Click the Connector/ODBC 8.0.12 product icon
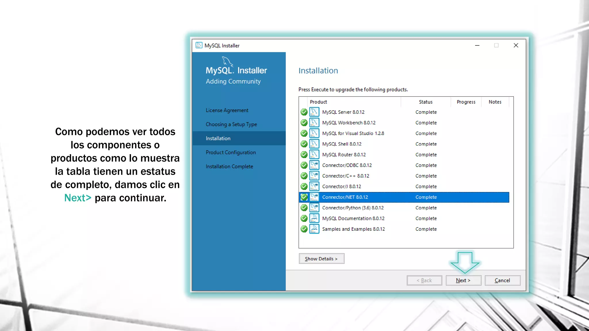Image resolution: width=589 pixels, height=331 pixels. point(314,165)
